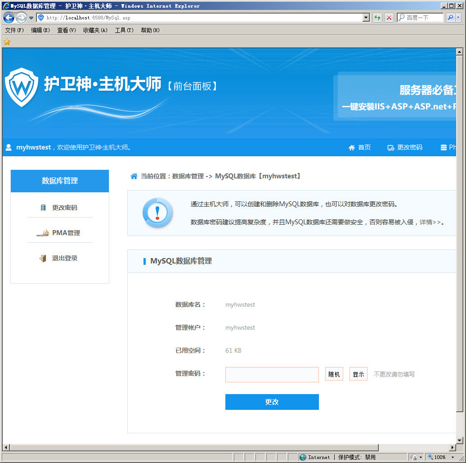The height and width of the screenshot is (463, 466).
Task: Click the PMA管理 sailboat icon
Action: point(43,233)
